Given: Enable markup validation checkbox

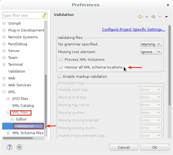Looking at the screenshot, I should [x=59, y=77].
